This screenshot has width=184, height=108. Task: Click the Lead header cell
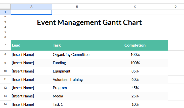pos(16,45)
